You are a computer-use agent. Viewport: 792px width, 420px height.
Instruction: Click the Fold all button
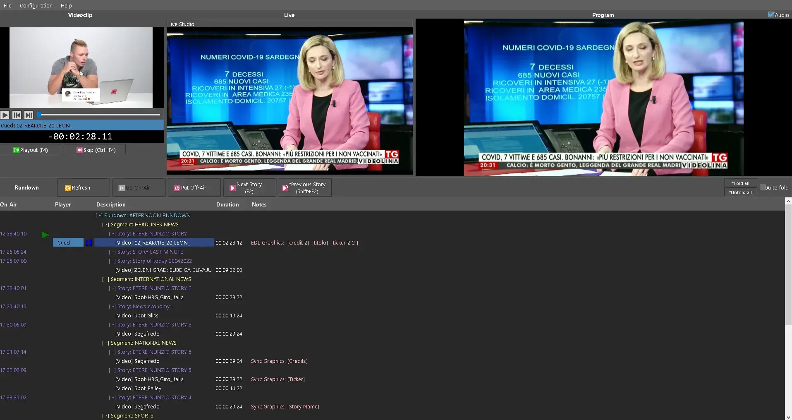coord(740,183)
